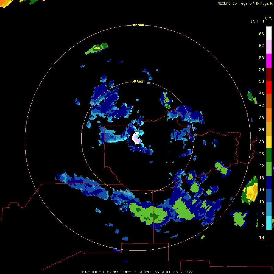Screen dimensions: 274x274
Task: Click the K FT units label
Action: tap(257, 21)
